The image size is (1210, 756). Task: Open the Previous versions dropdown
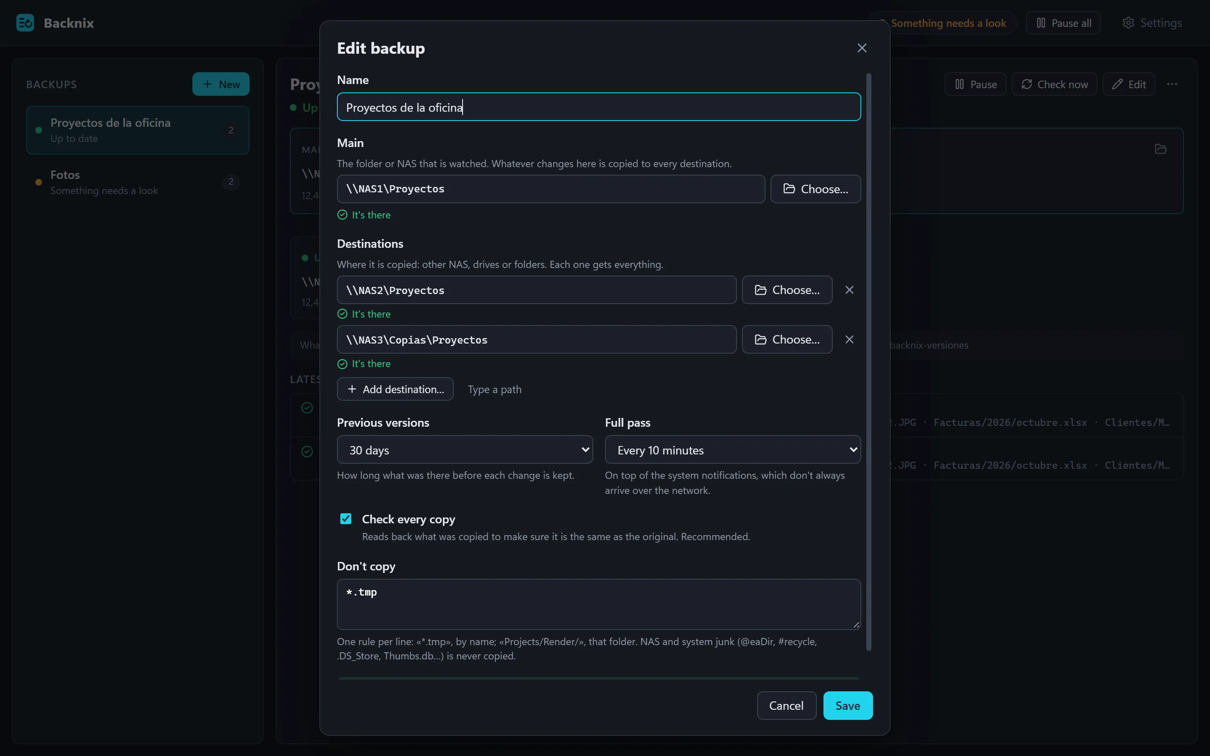point(465,449)
